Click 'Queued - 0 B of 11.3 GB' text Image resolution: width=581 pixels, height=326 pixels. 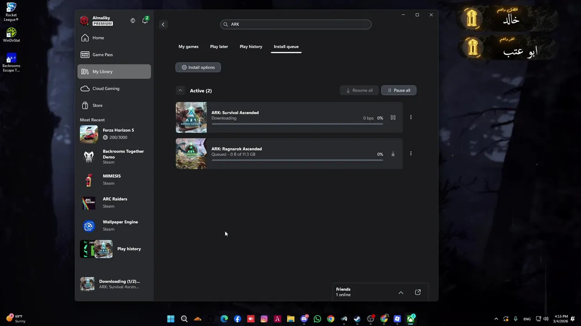click(233, 154)
